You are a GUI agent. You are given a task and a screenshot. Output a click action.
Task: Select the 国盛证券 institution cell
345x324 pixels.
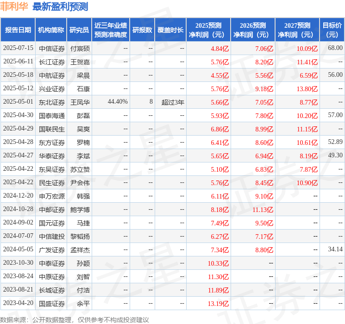tap(52, 304)
